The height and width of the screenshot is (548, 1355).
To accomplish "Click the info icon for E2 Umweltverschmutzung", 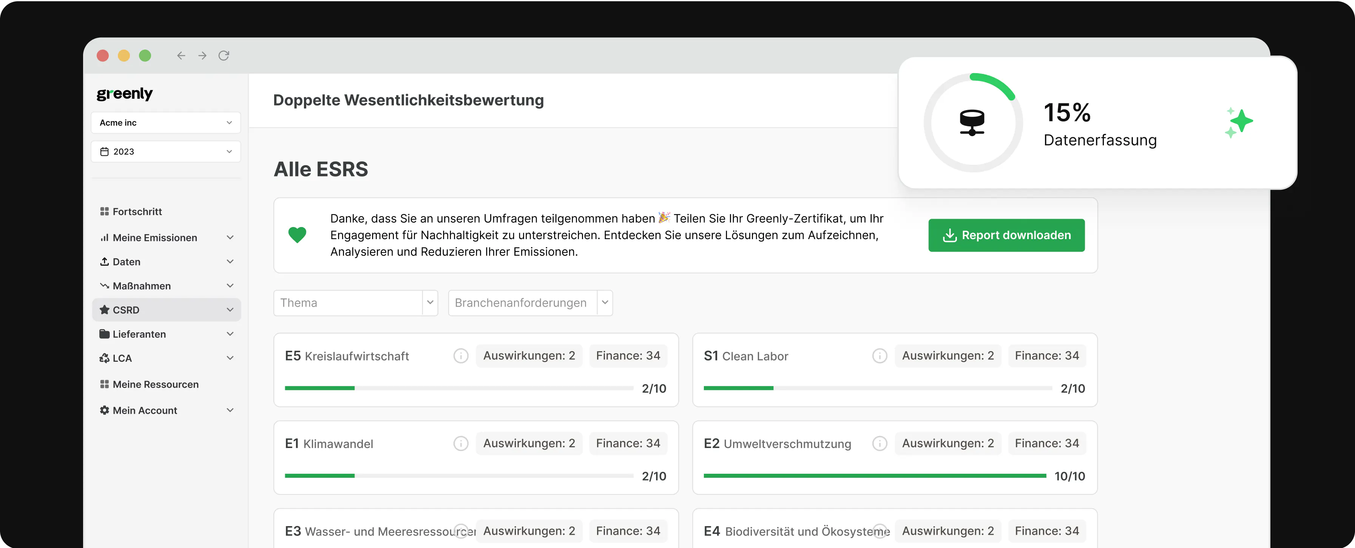I will coord(880,444).
